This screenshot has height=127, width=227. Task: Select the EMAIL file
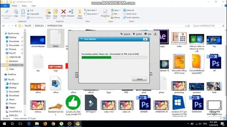point(56,38)
